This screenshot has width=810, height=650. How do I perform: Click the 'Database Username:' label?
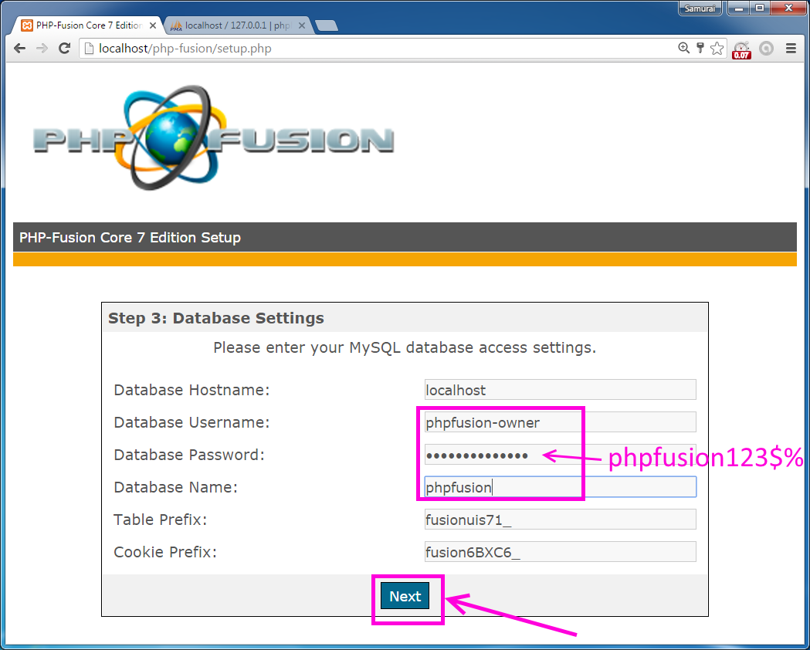pos(191,422)
